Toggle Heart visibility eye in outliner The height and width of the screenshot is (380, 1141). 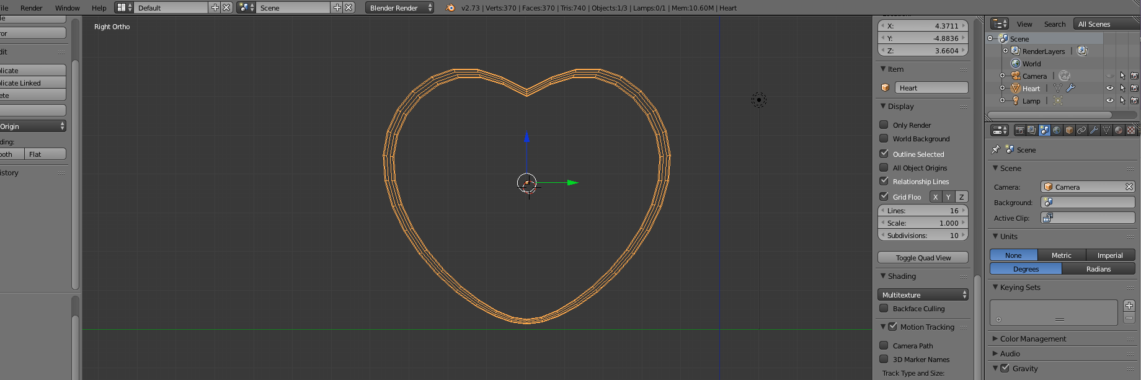pos(1109,88)
